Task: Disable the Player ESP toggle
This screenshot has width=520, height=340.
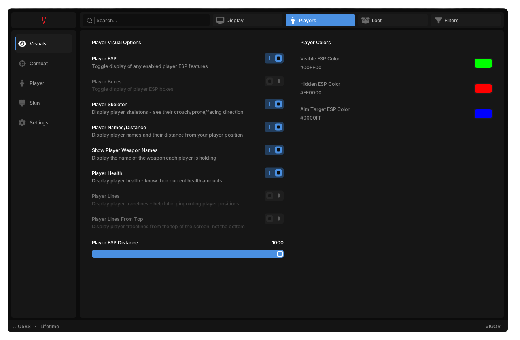Action: [274, 58]
